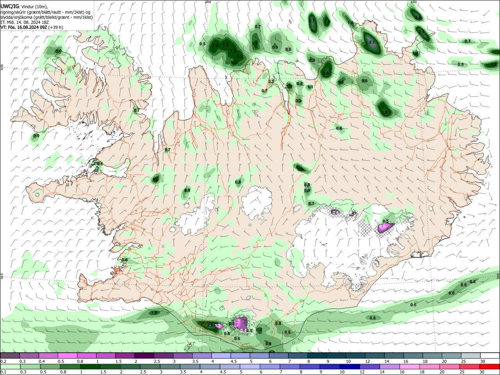Click the 0.4 snow value on Vatnajökull

click(335, 212)
